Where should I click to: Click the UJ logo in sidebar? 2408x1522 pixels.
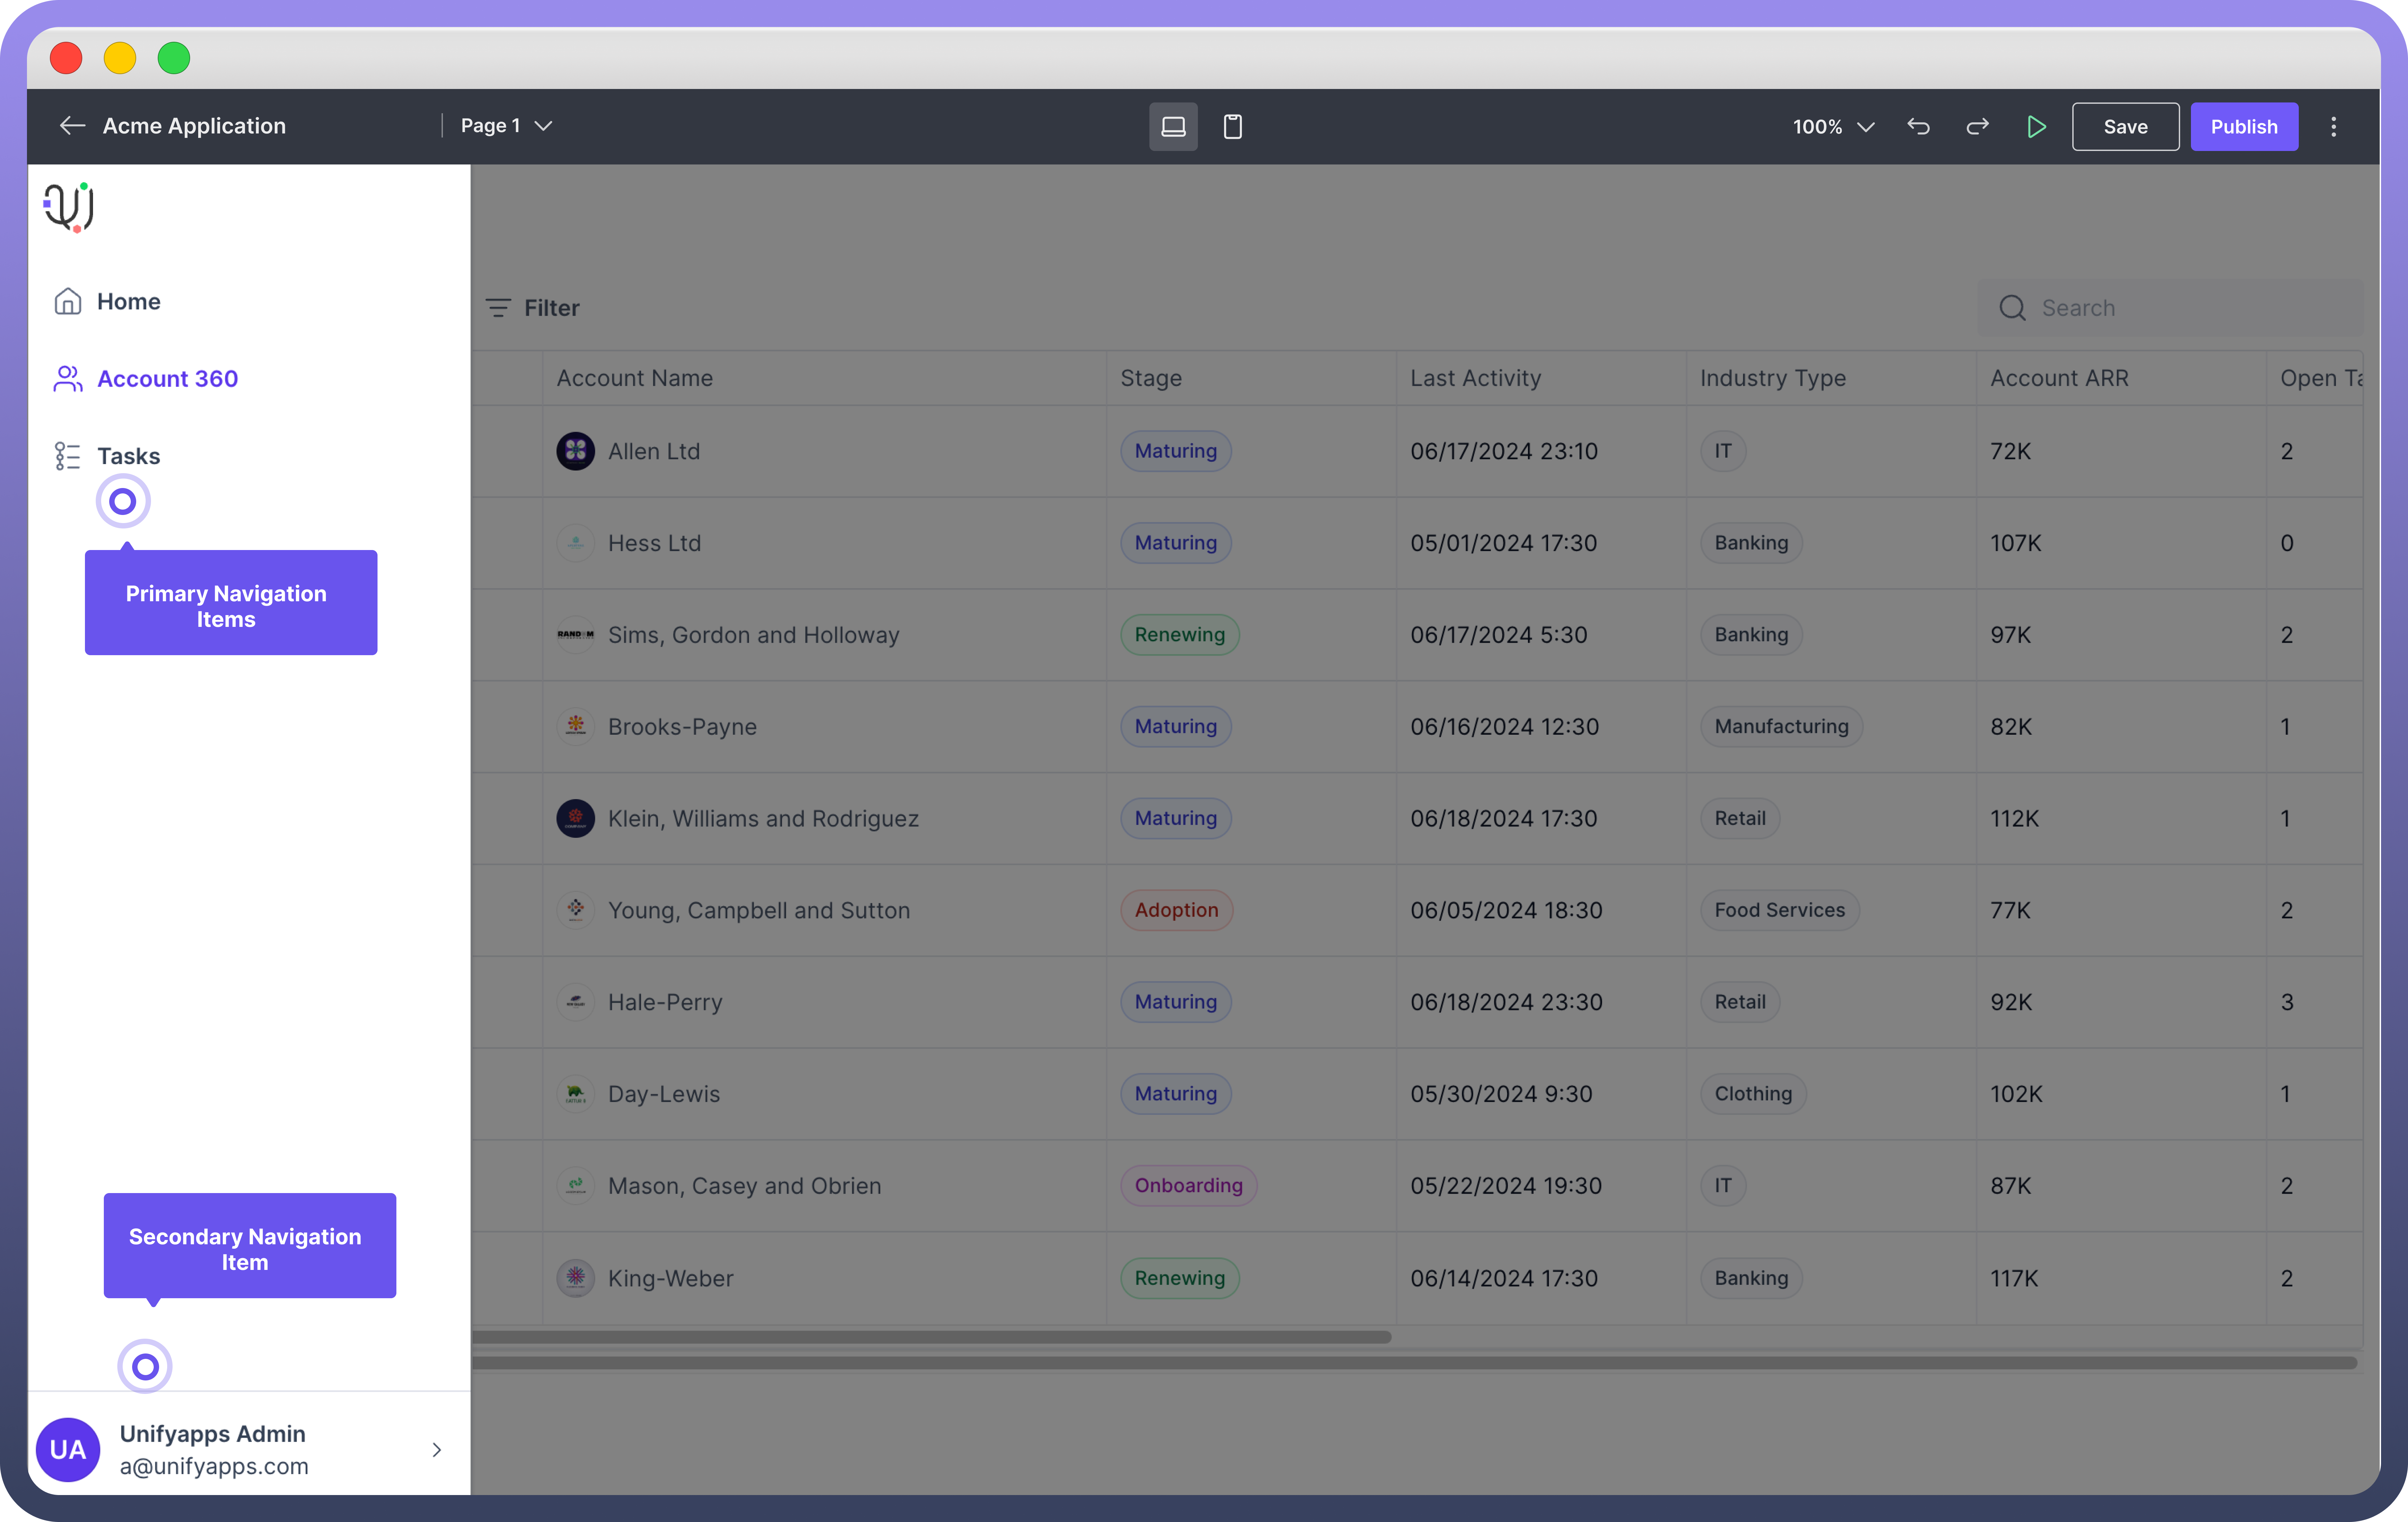click(x=69, y=207)
